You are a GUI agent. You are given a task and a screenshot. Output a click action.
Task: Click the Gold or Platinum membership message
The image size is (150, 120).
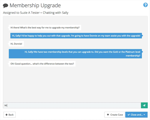point(75,54)
